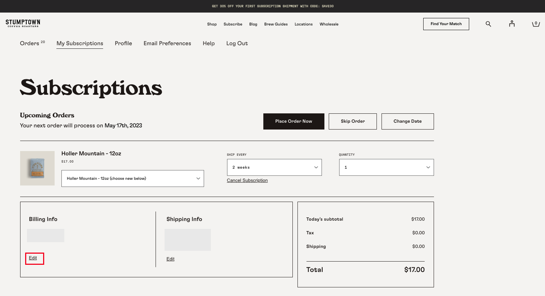The height and width of the screenshot is (296, 545).
Task: Open the Email Preferences tab
Action: coord(167,43)
